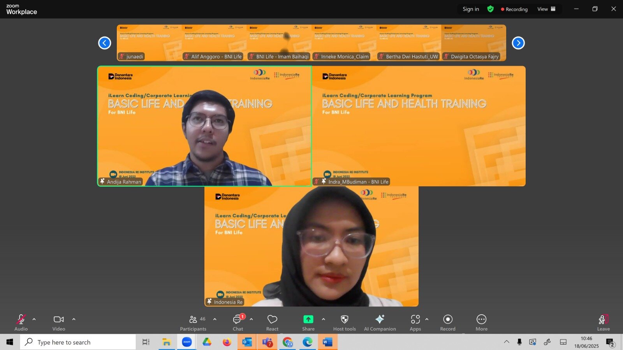Show previous participants with left arrow
Screen dimensions: 623x350
tap(104, 43)
